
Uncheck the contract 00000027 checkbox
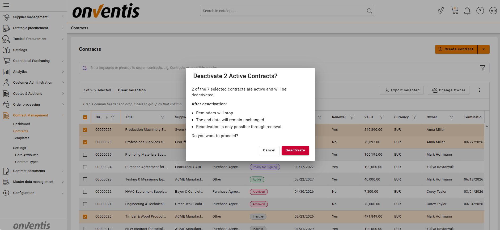pos(85,130)
